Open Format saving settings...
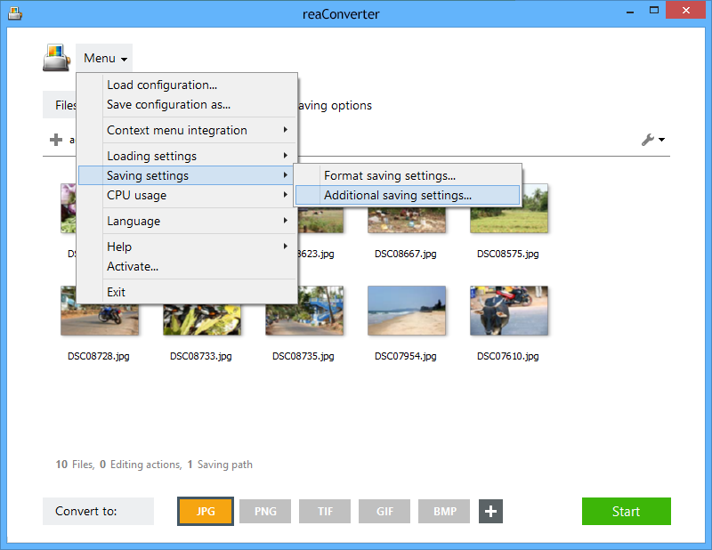 (408, 175)
